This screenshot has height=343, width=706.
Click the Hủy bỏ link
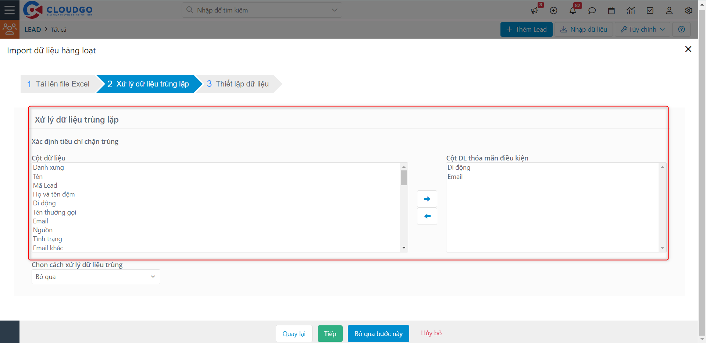click(x=431, y=333)
